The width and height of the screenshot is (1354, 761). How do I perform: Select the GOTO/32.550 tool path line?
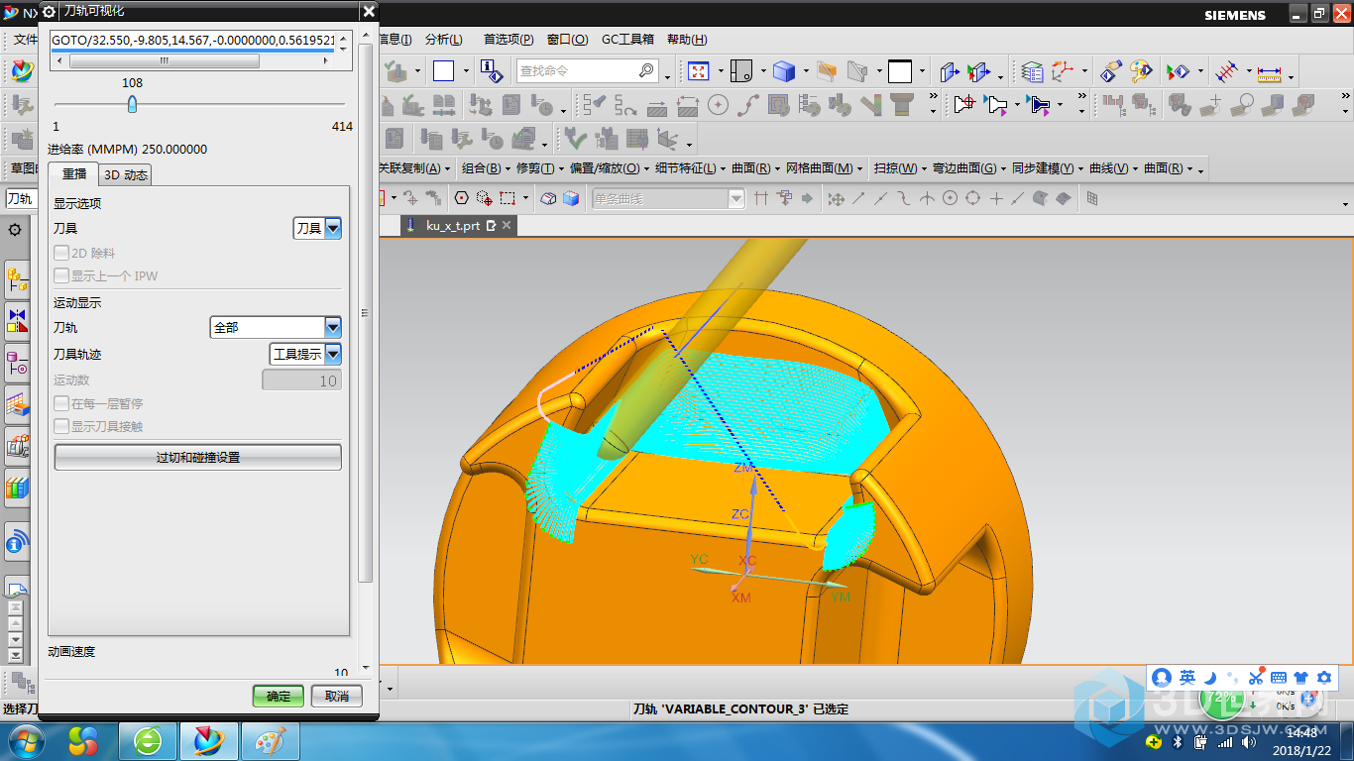194,40
